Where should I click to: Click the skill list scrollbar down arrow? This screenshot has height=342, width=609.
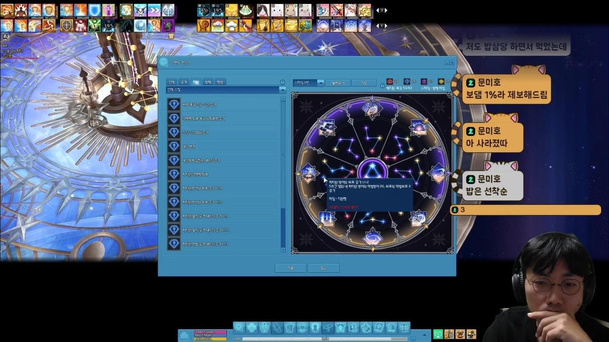(x=283, y=249)
